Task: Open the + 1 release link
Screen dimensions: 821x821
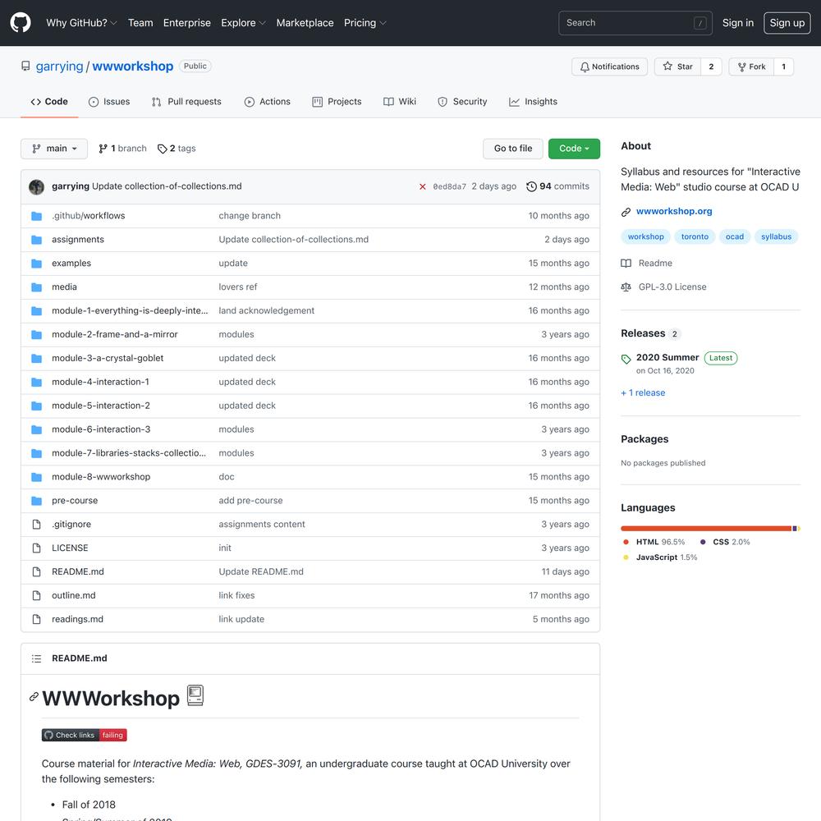Action: [643, 392]
